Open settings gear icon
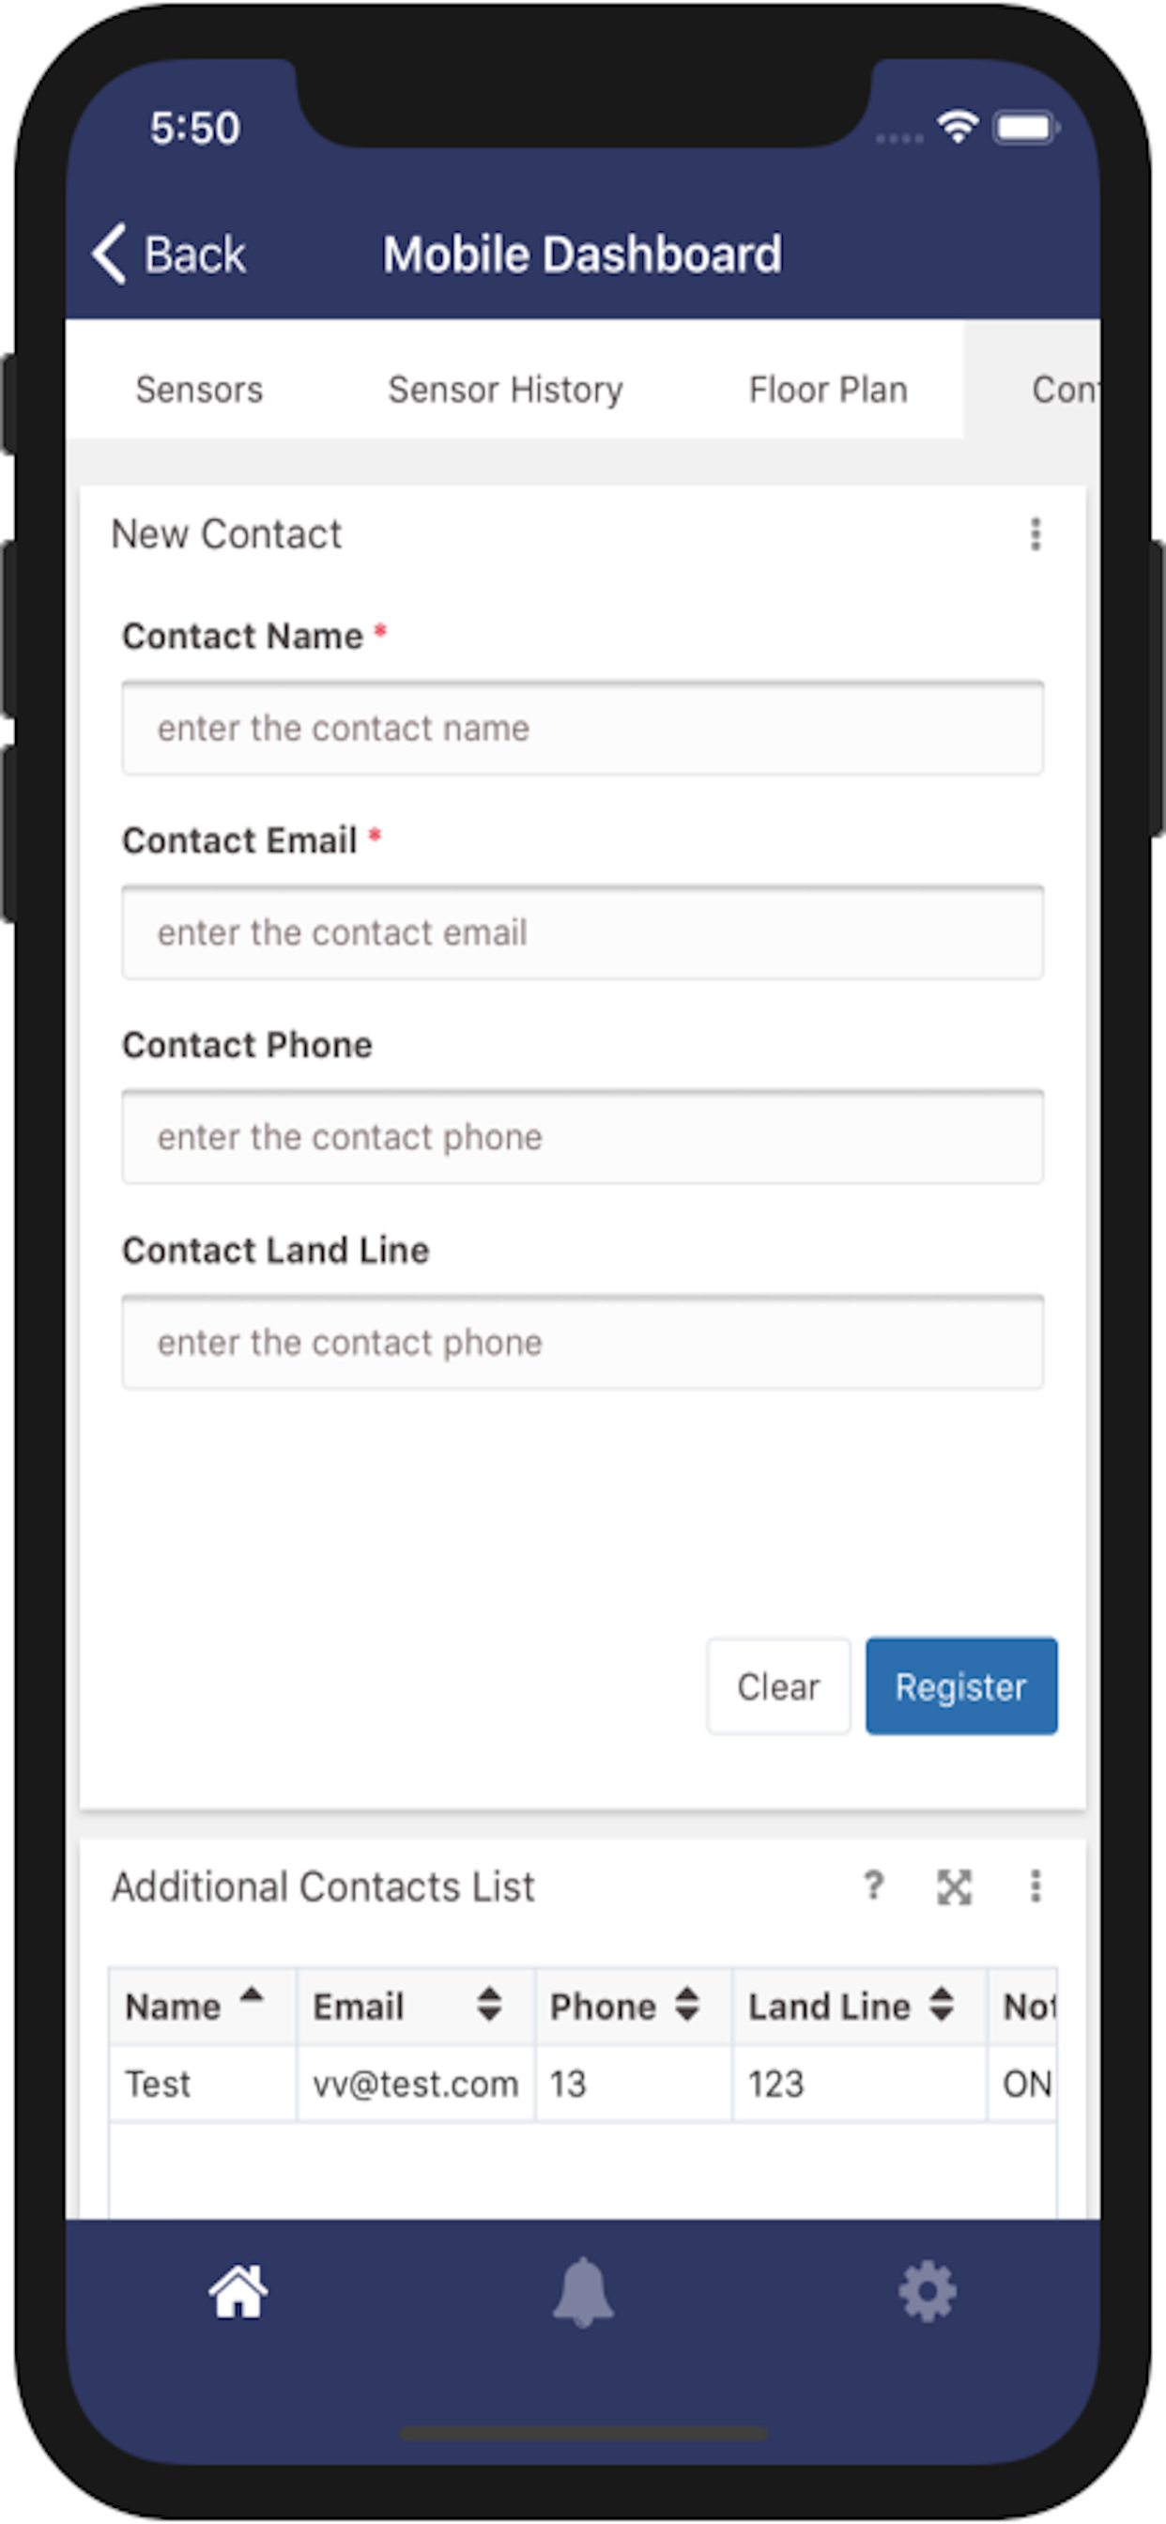 927,2292
